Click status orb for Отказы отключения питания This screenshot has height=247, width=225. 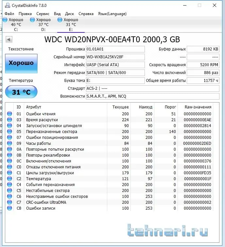(x=9, y=167)
